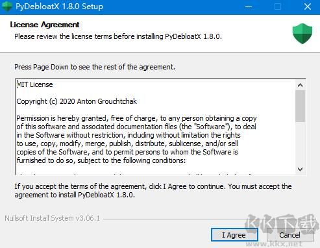Click the 'Press Page Down' instruction text

click(x=95, y=67)
